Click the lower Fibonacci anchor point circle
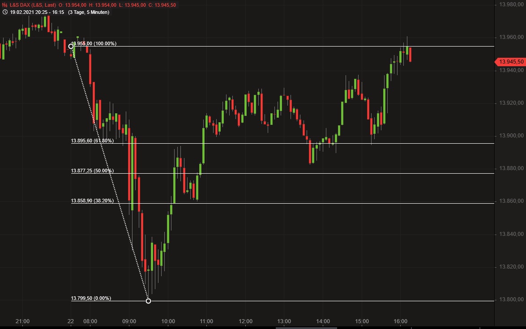 click(148, 301)
